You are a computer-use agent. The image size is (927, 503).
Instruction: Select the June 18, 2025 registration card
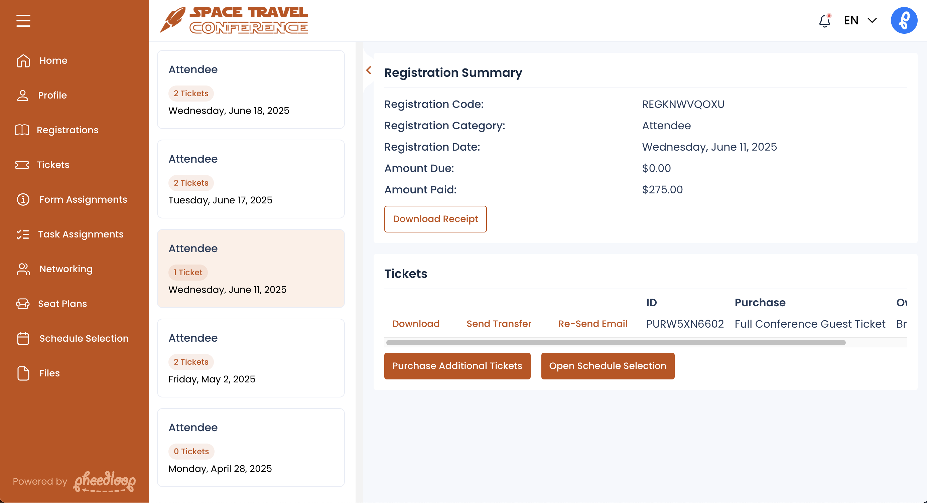pyautogui.click(x=251, y=90)
